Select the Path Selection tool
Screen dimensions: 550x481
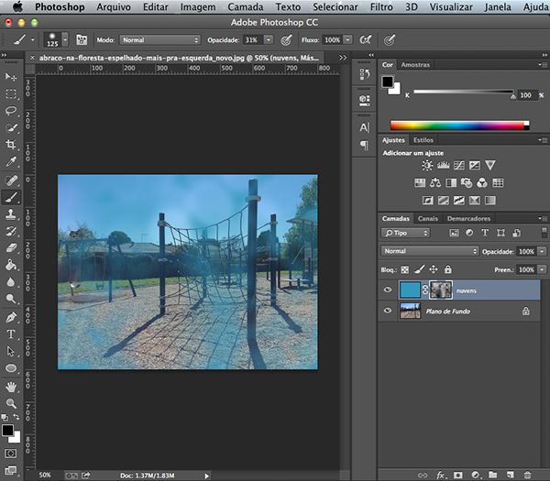[11, 351]
